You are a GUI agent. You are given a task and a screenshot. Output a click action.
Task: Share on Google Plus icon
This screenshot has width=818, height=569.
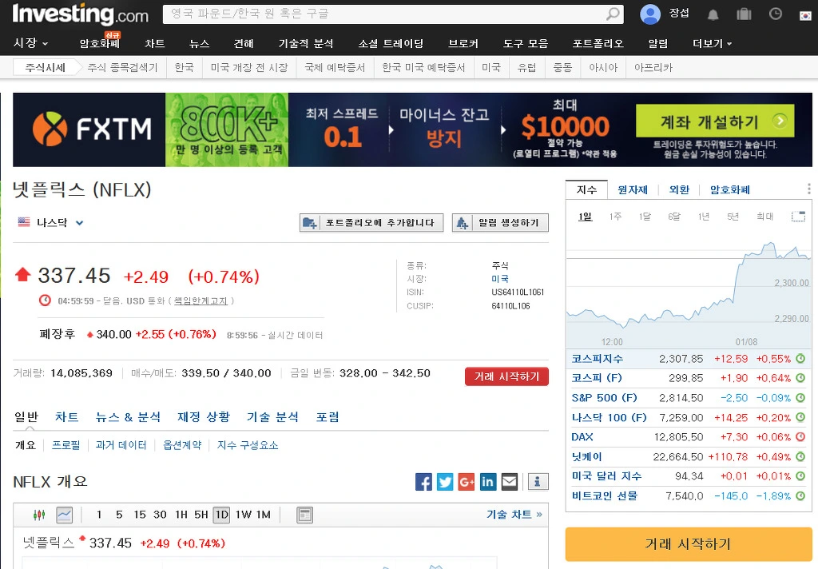tap(467, 482)
